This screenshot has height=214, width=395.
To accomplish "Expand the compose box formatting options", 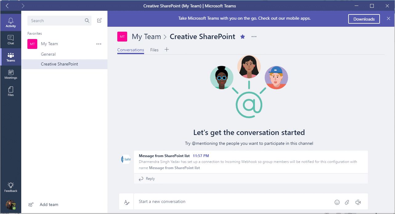I will click(127, 202).
